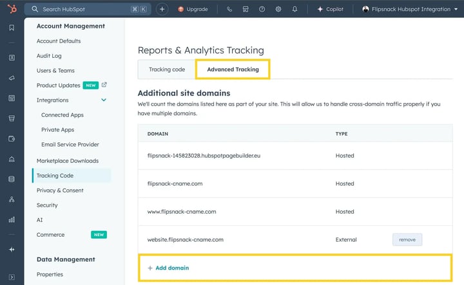Image resolution: width=464 pixels, height=285 pixels.
Task: Click in the Search HubSpot field
Action: (88, 9)
